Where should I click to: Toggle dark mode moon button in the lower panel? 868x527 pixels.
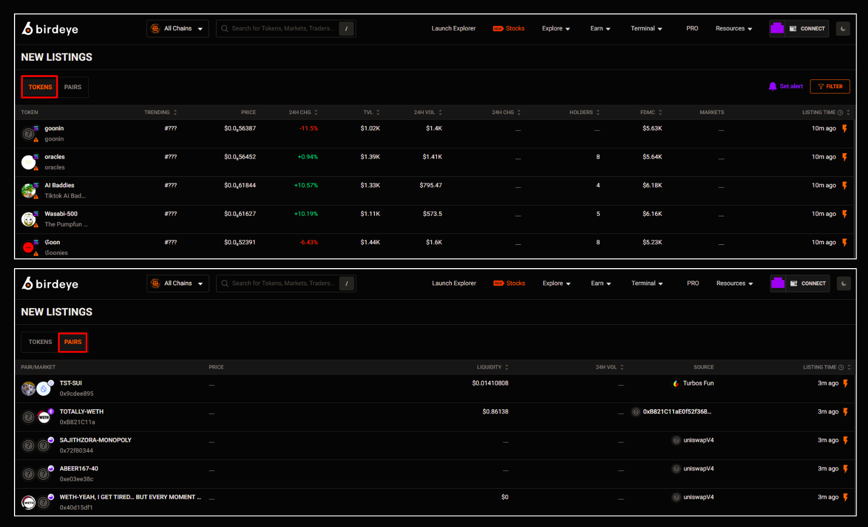pos(844,283)
